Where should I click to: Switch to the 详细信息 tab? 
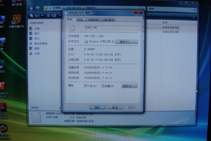(93, 20)
